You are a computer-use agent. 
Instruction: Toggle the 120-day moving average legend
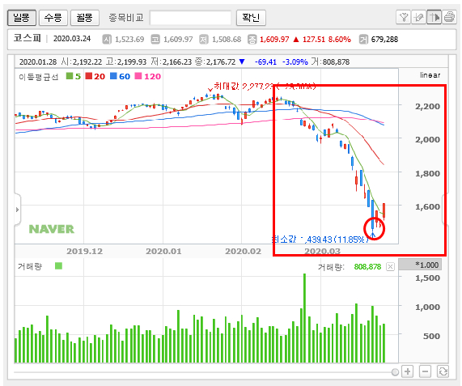(x=148, y=76)
